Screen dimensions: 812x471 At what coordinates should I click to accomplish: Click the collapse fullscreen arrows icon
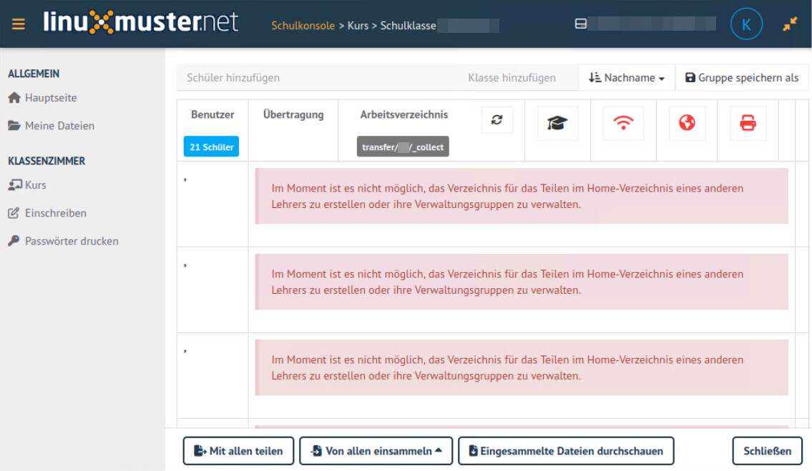pyautogui.click(x=790, y=24)
